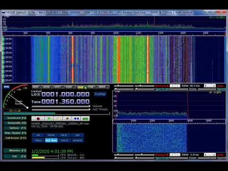This screenshot has width=228, height=171.
Task: Adjust the upper Spectrum first slider
Action: [x=124, y=89]
